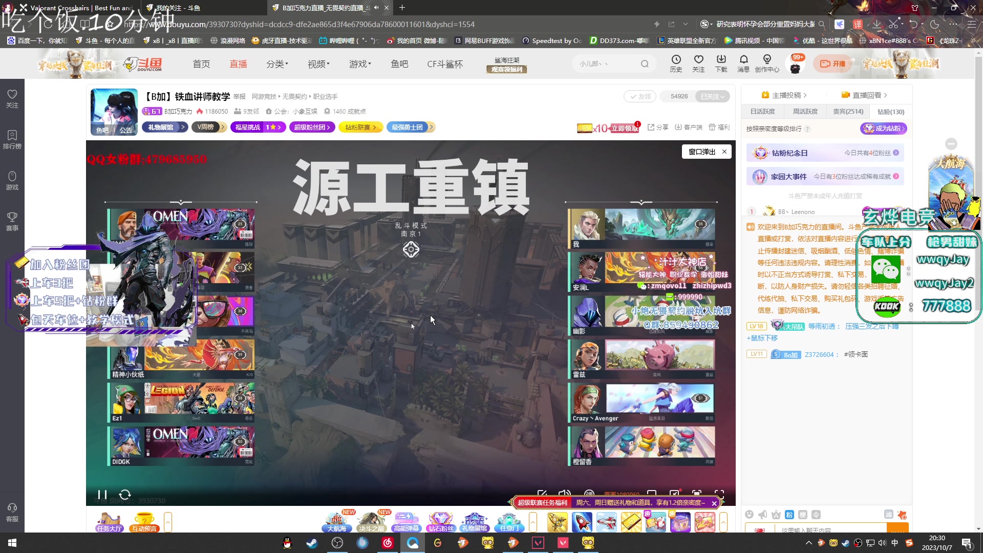Screen dimensions: 983x553
Task: Open sidebar 赛事 trophy icon
Action: [12, 221]
